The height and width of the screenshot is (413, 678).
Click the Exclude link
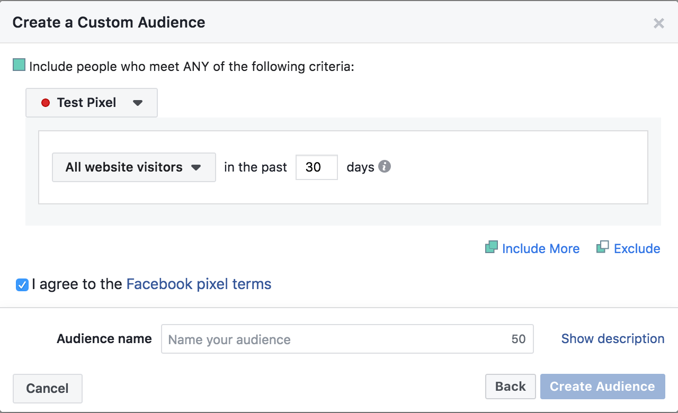(x=637, y=248)
